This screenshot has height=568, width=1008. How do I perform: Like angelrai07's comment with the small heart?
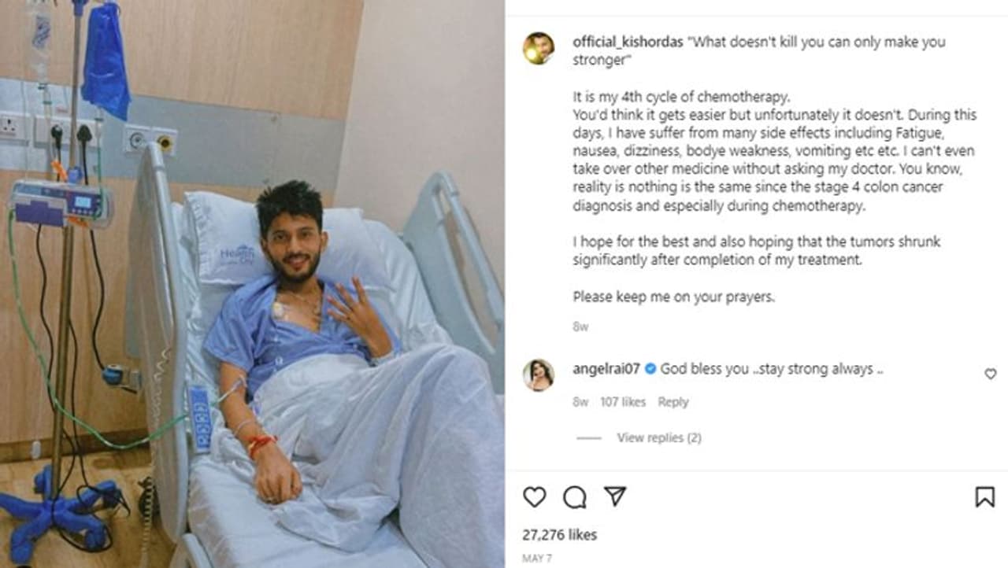(x=991, y=374)
